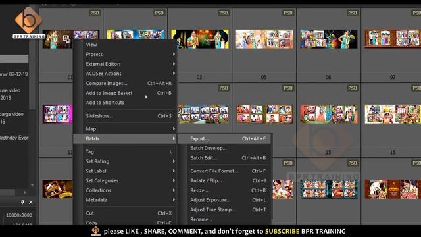The height and width of the screenshot is (237, 421).
Task: Expand the Map submenu
Action: coord(125,129)
